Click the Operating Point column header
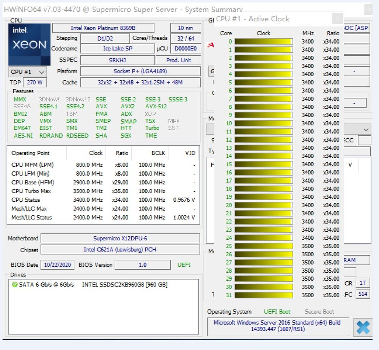 pyautogui.click(x=30, y=153)
